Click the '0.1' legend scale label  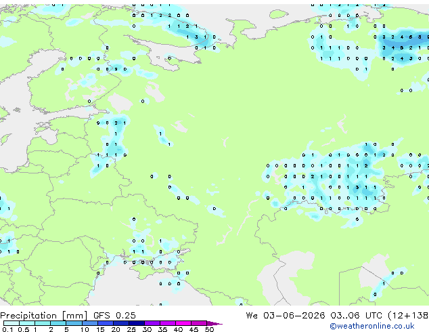(7, 329)
